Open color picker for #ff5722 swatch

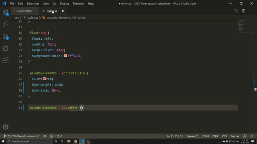65,56
